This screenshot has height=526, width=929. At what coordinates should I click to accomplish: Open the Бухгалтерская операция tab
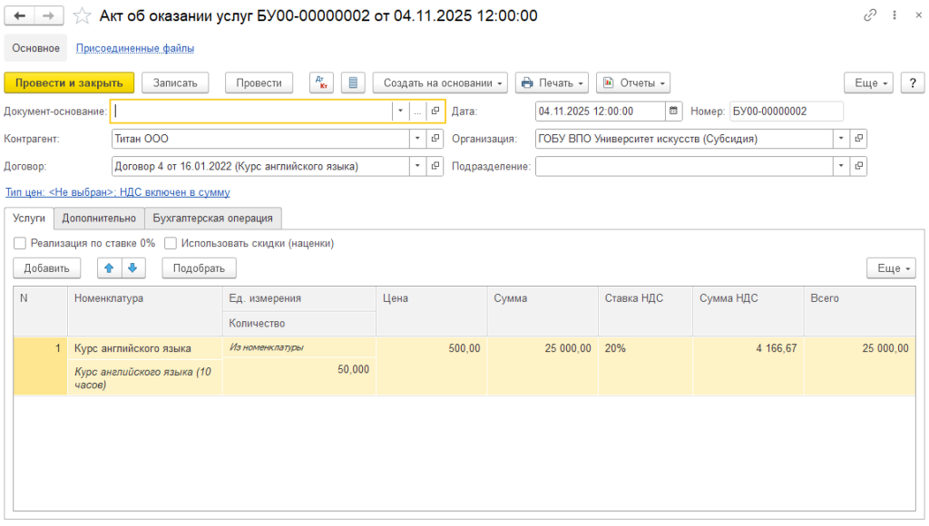212,218
